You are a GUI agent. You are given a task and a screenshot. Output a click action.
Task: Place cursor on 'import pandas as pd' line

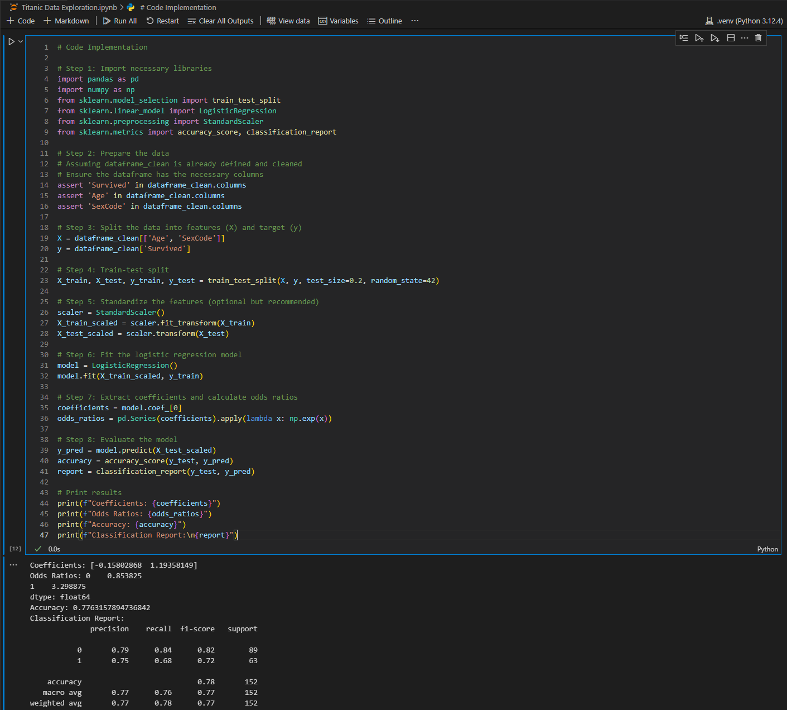[x=98, y=79]
